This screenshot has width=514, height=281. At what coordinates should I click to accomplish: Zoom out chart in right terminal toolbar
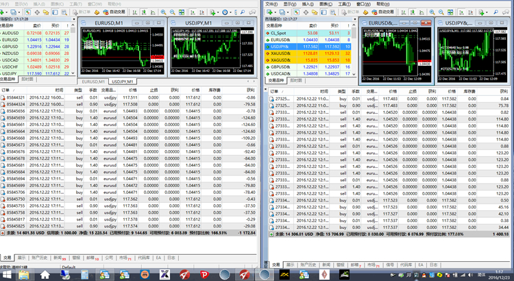[441, 12]
